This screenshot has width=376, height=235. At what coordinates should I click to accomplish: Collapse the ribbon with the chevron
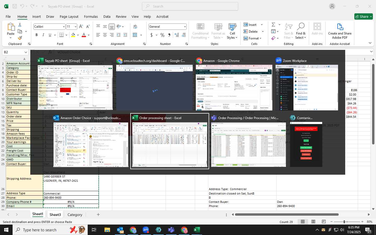370,43
